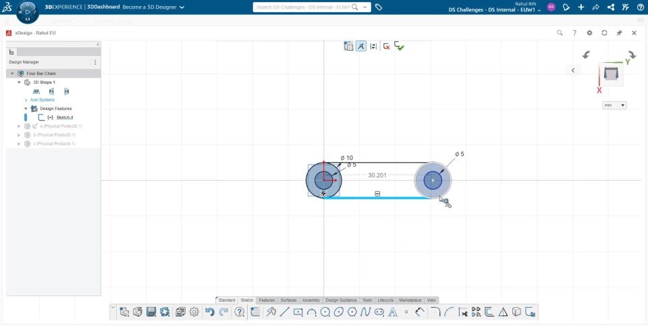Redo the last undone action
The width and height of the screenshot is (648, 326).
tap(223, 312)
